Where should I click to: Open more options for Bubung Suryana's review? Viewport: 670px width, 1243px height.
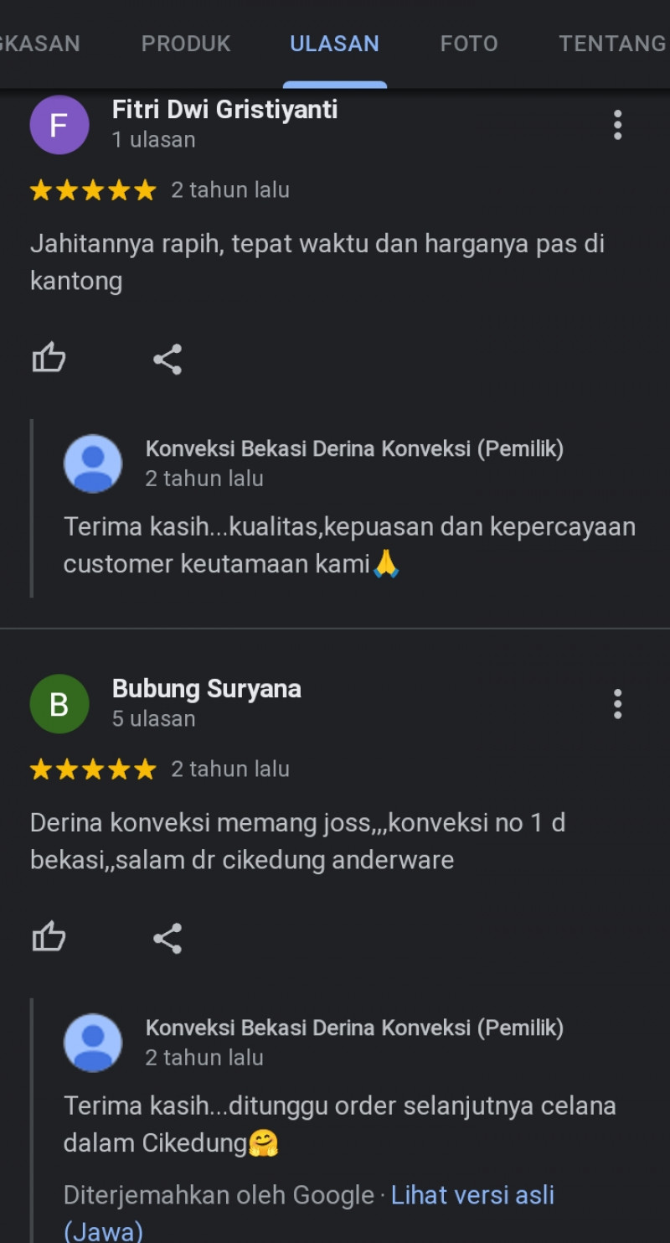coord(617,704)
